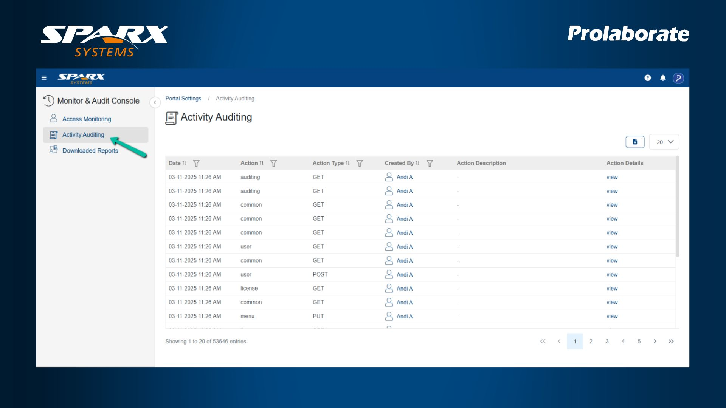Open the notifications bell icon
Viewport: 726px width, 408px height.
(663, 78)
